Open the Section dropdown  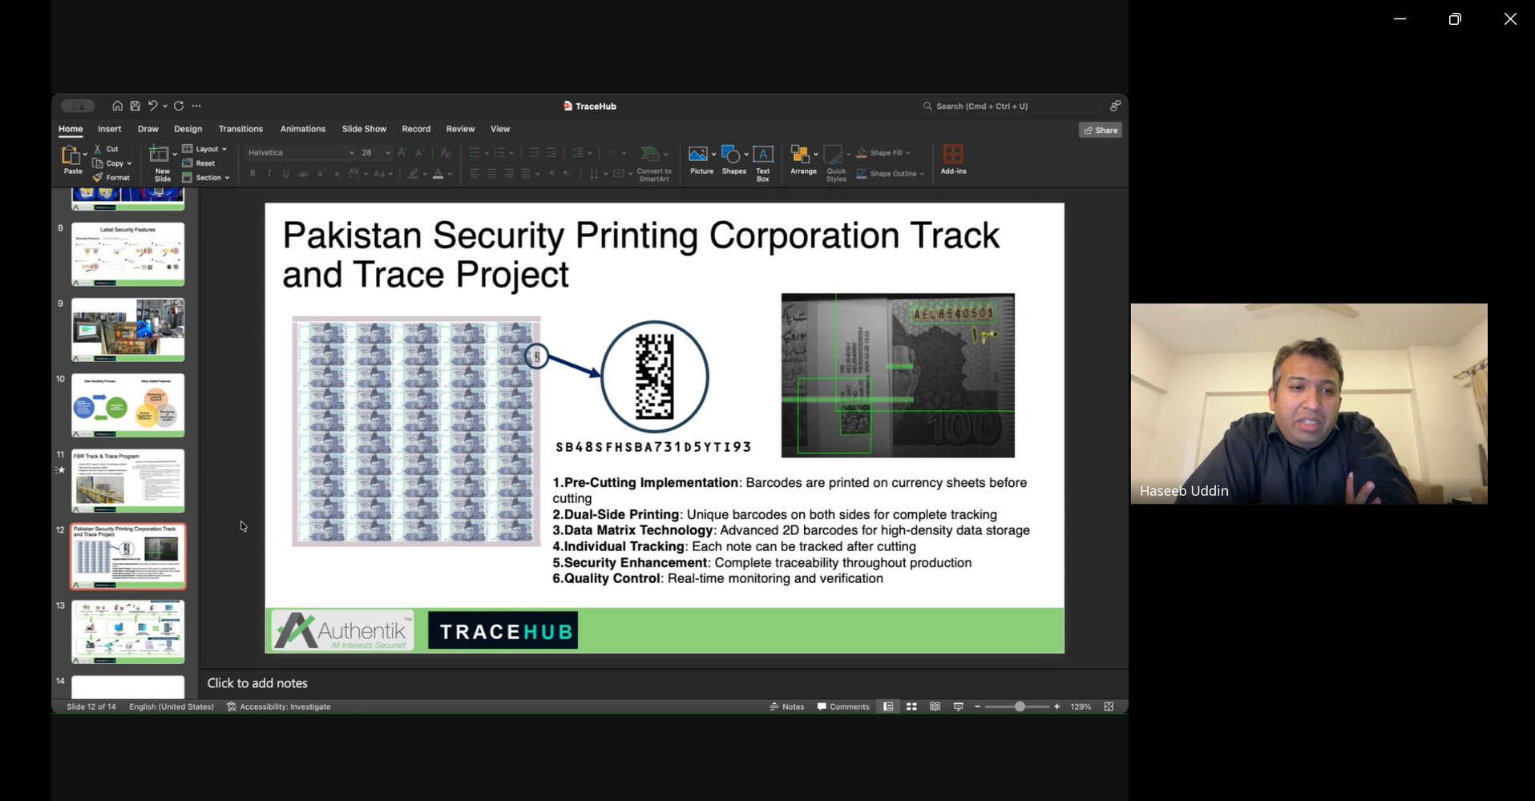206,178
